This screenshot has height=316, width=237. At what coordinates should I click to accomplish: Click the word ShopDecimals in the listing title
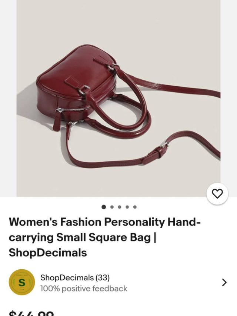click(48, 253)
